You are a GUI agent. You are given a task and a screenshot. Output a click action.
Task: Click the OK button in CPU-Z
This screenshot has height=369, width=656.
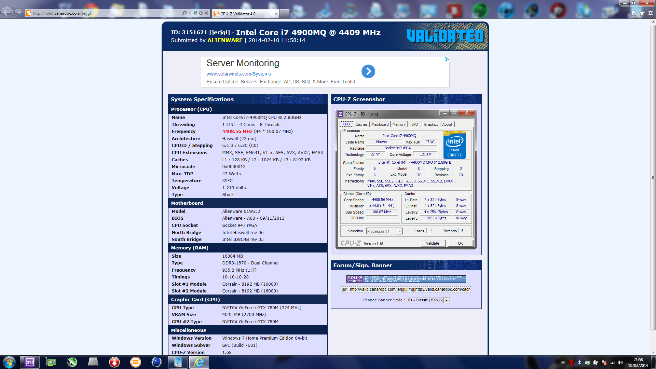(x=460, y=243)
